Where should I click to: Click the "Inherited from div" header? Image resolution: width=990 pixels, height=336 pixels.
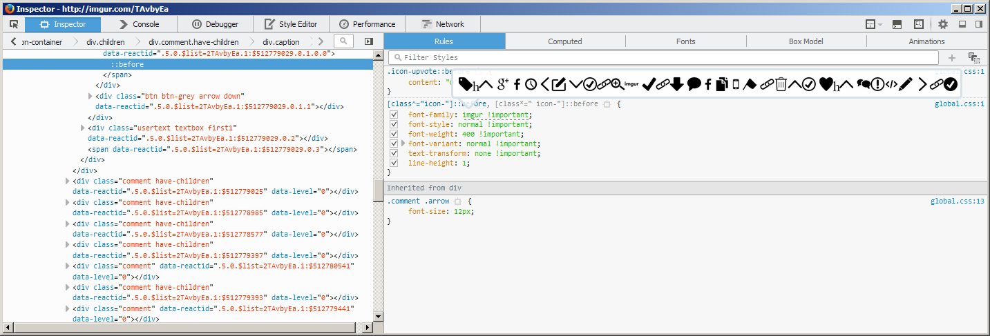[686, 188]
